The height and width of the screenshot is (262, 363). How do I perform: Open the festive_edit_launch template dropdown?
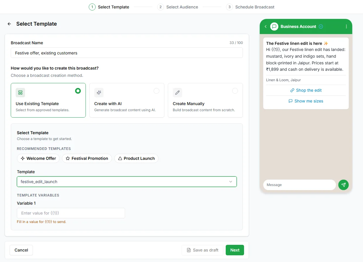coord(127,182)
